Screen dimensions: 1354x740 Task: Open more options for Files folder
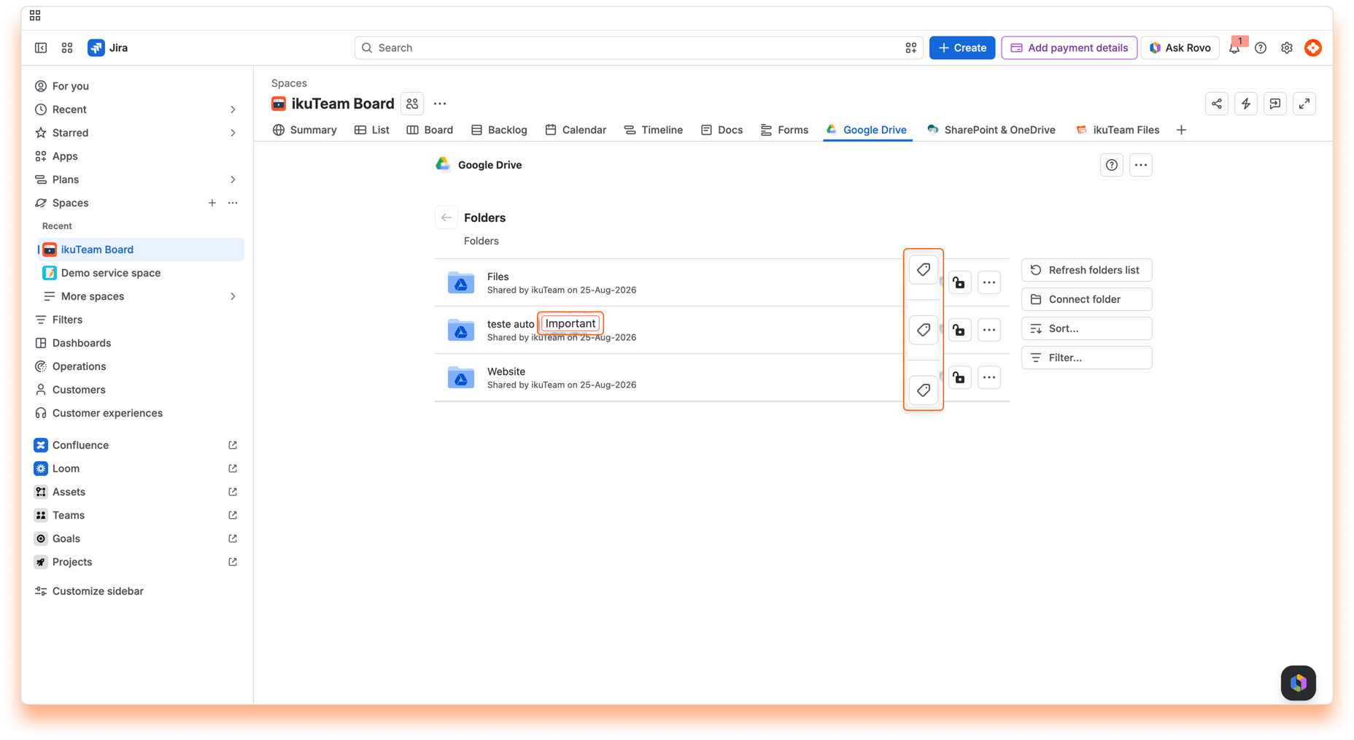coord(989,282)
